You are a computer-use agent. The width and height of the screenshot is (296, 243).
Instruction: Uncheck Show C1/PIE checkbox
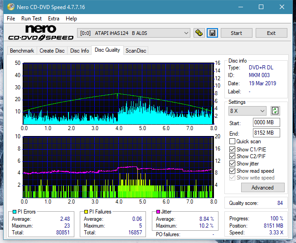pos(232,149)
